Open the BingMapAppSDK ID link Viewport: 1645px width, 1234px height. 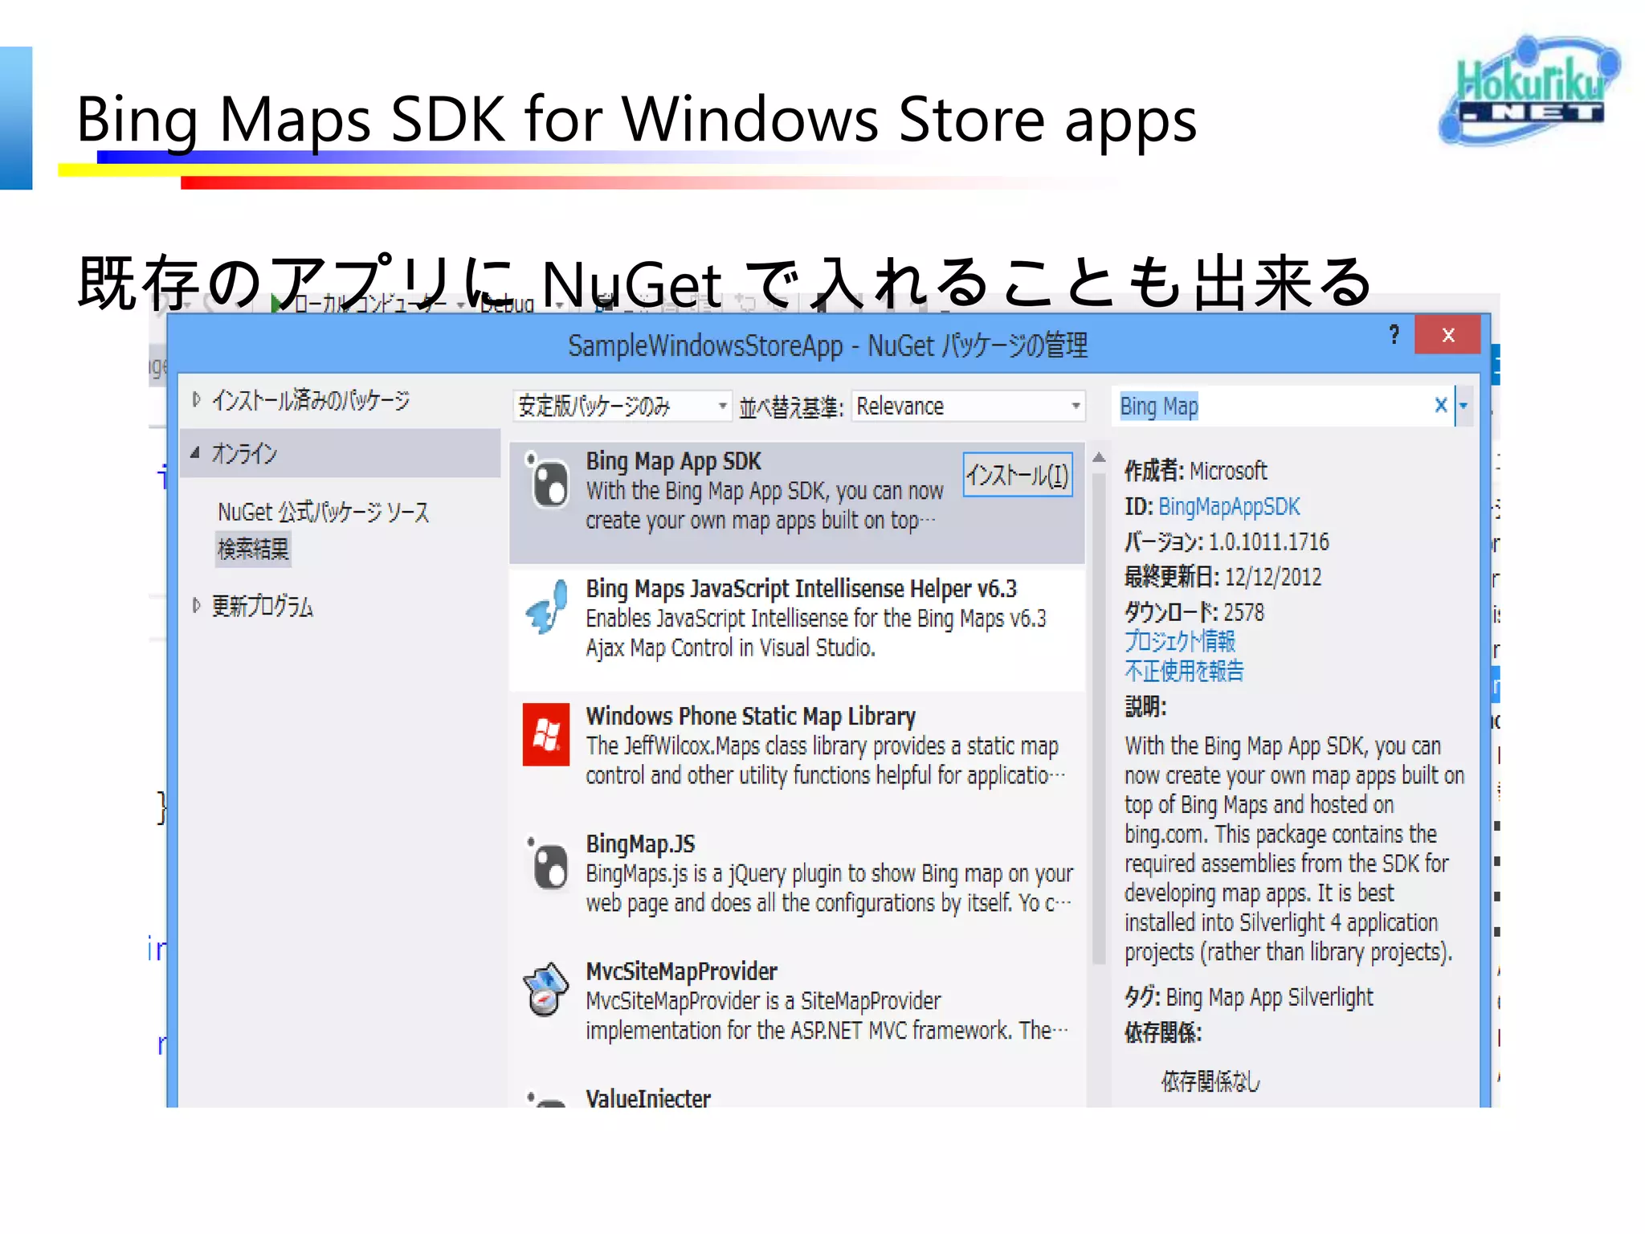click(1229, 507)
